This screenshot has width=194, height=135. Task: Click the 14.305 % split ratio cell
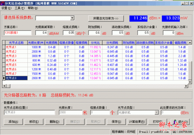tap(95, 56)
